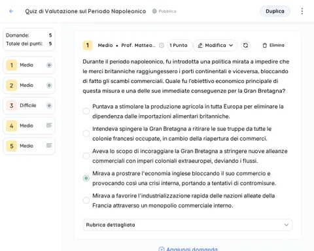The height and width of the screenshot is (251, 314).
Task: Open question 5 Medio in the sidebar
Action: 29,146
